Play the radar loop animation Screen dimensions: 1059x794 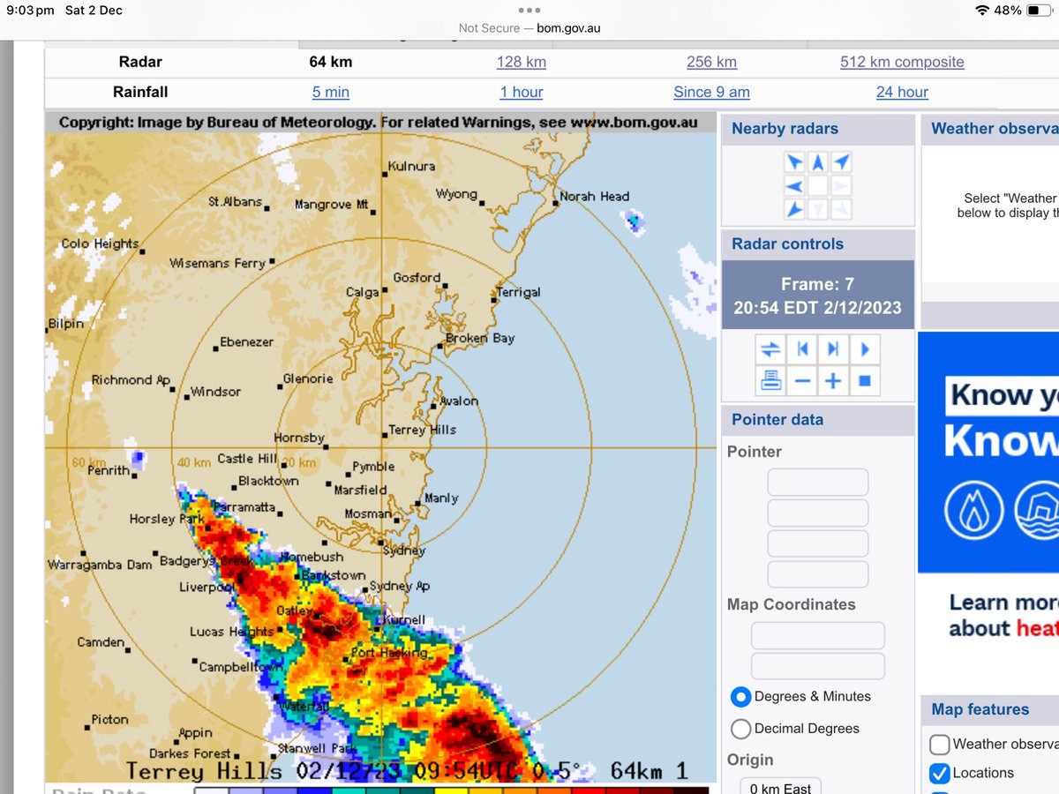[x=865, y=349]
